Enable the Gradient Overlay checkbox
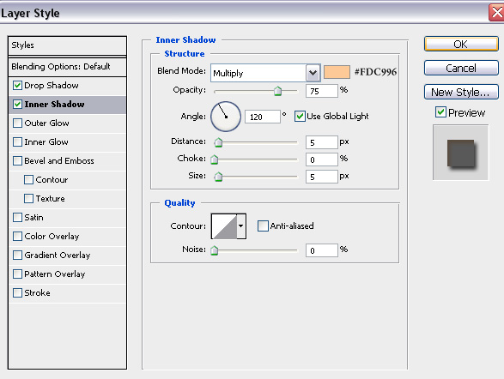This screenshot has width=504, height=379. click(x=17, y=256)
